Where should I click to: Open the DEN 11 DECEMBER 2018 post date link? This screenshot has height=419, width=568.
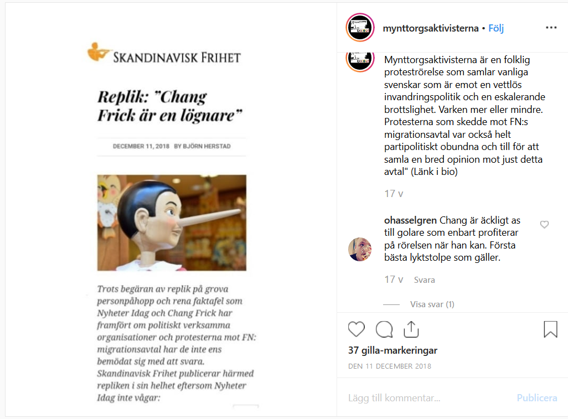coord(389,366)
